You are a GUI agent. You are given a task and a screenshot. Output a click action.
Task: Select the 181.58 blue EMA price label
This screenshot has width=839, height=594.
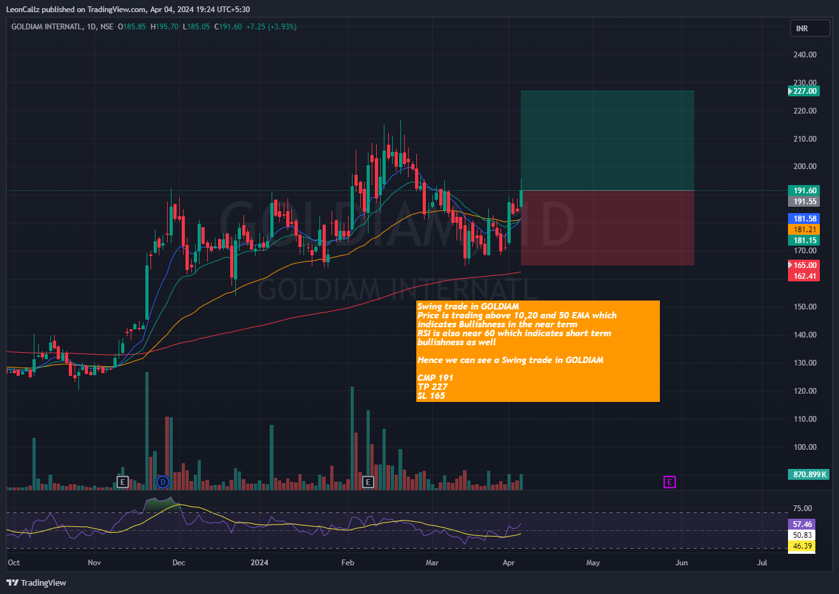coord(804,219)
